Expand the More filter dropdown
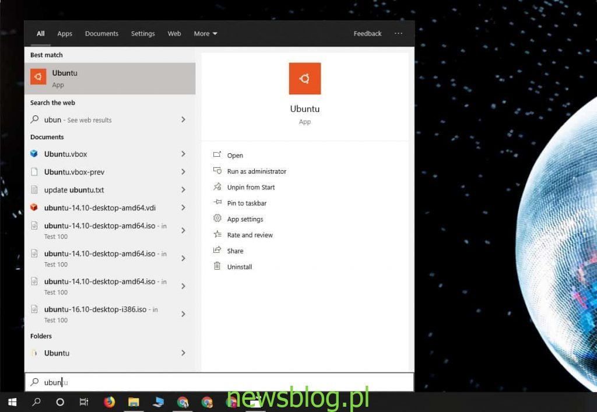This screenshot has width=597, height=412. click(x=205, y=33)
